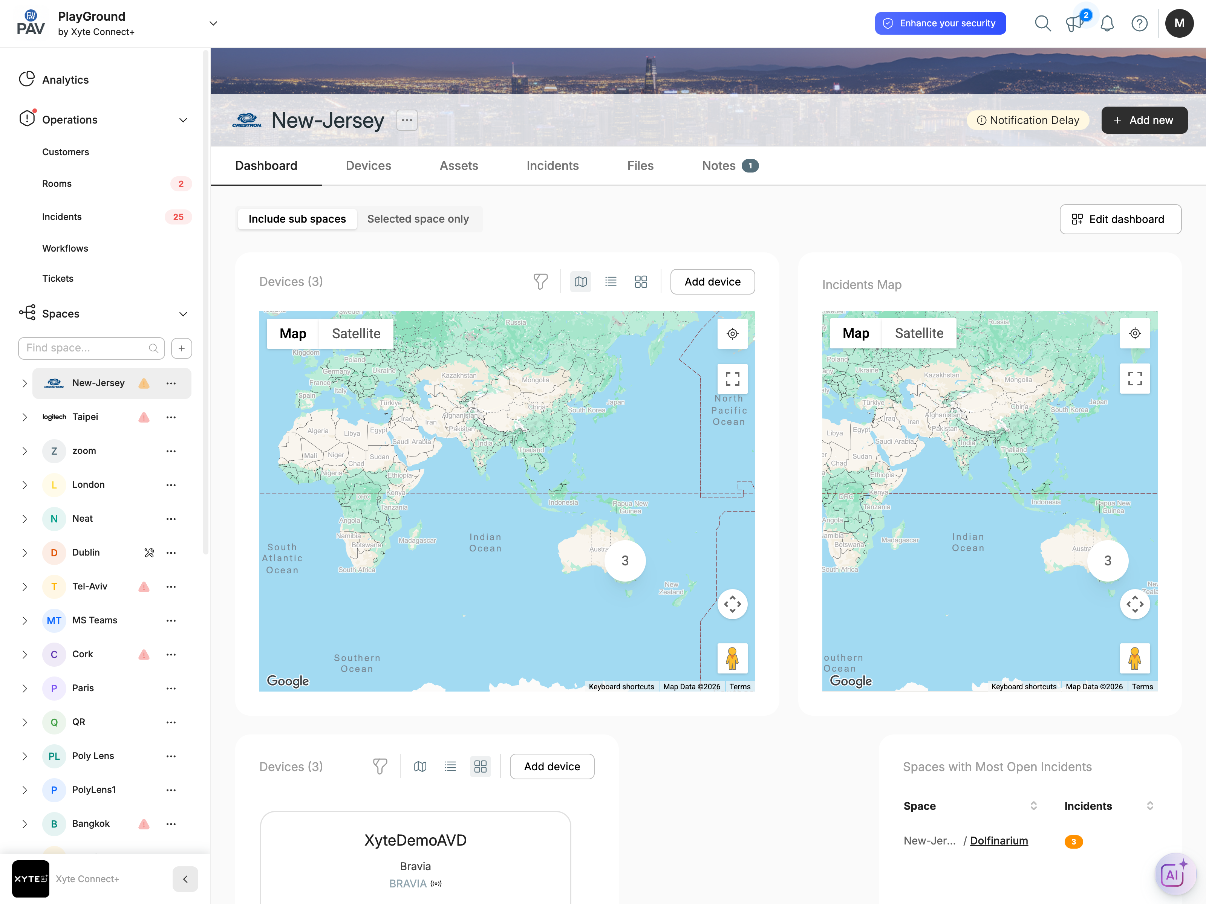Open the Dublin space options menu
1206x904 pixels.
pyautogui.click(x=171, y=553)
